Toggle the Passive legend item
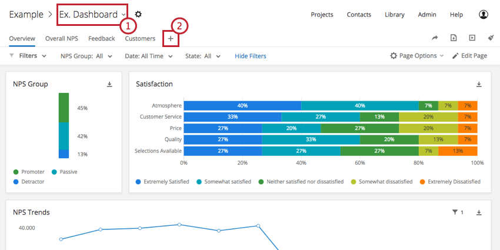 (64, 172)
